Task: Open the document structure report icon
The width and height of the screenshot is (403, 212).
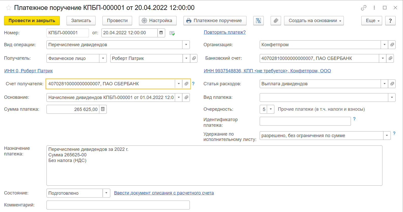Action: coord(258,21)
